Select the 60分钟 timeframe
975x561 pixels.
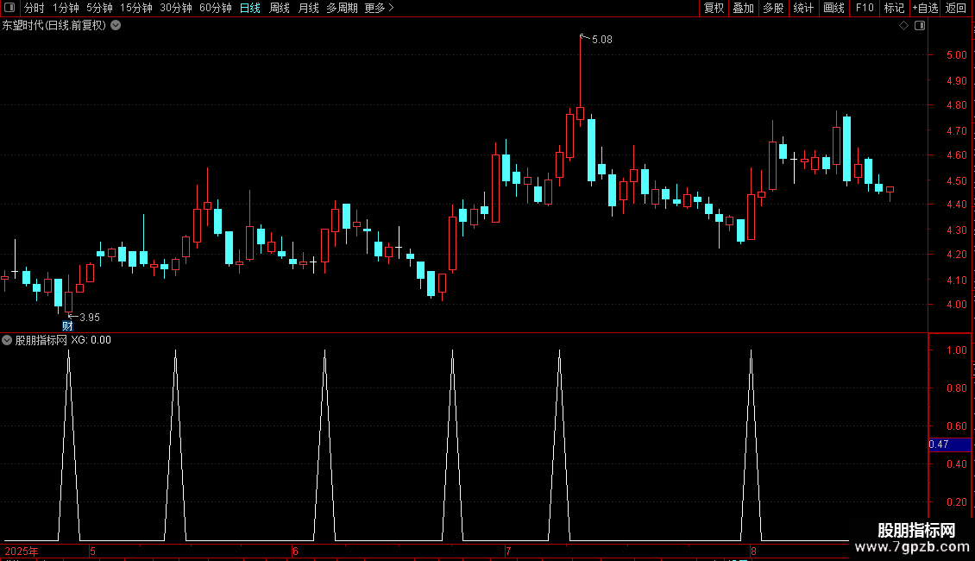215,8
